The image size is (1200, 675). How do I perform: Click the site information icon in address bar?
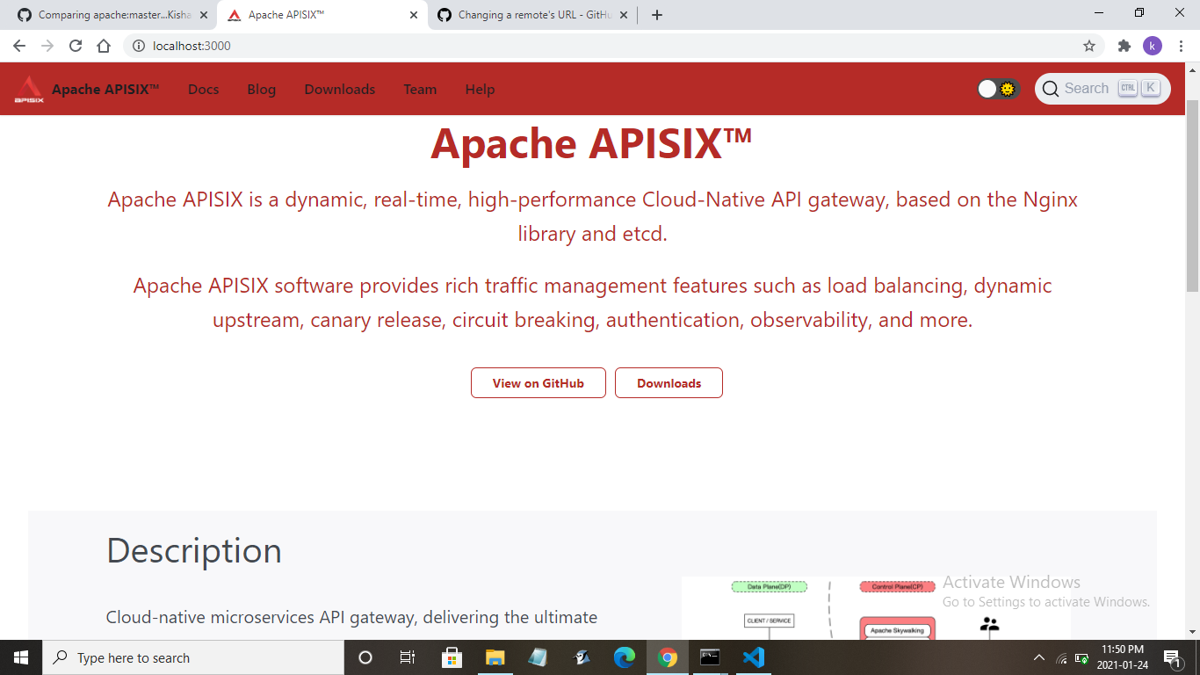[139, 46]
